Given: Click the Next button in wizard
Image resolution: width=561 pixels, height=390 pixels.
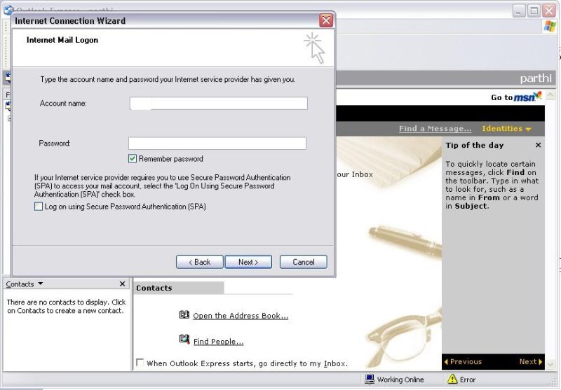Looking at the screenshot, I should tap(248, 262).
